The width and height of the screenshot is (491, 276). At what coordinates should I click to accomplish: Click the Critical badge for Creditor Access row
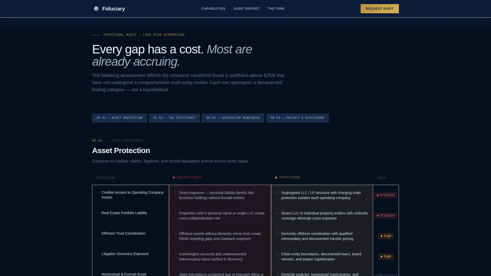tap(386, 195)
